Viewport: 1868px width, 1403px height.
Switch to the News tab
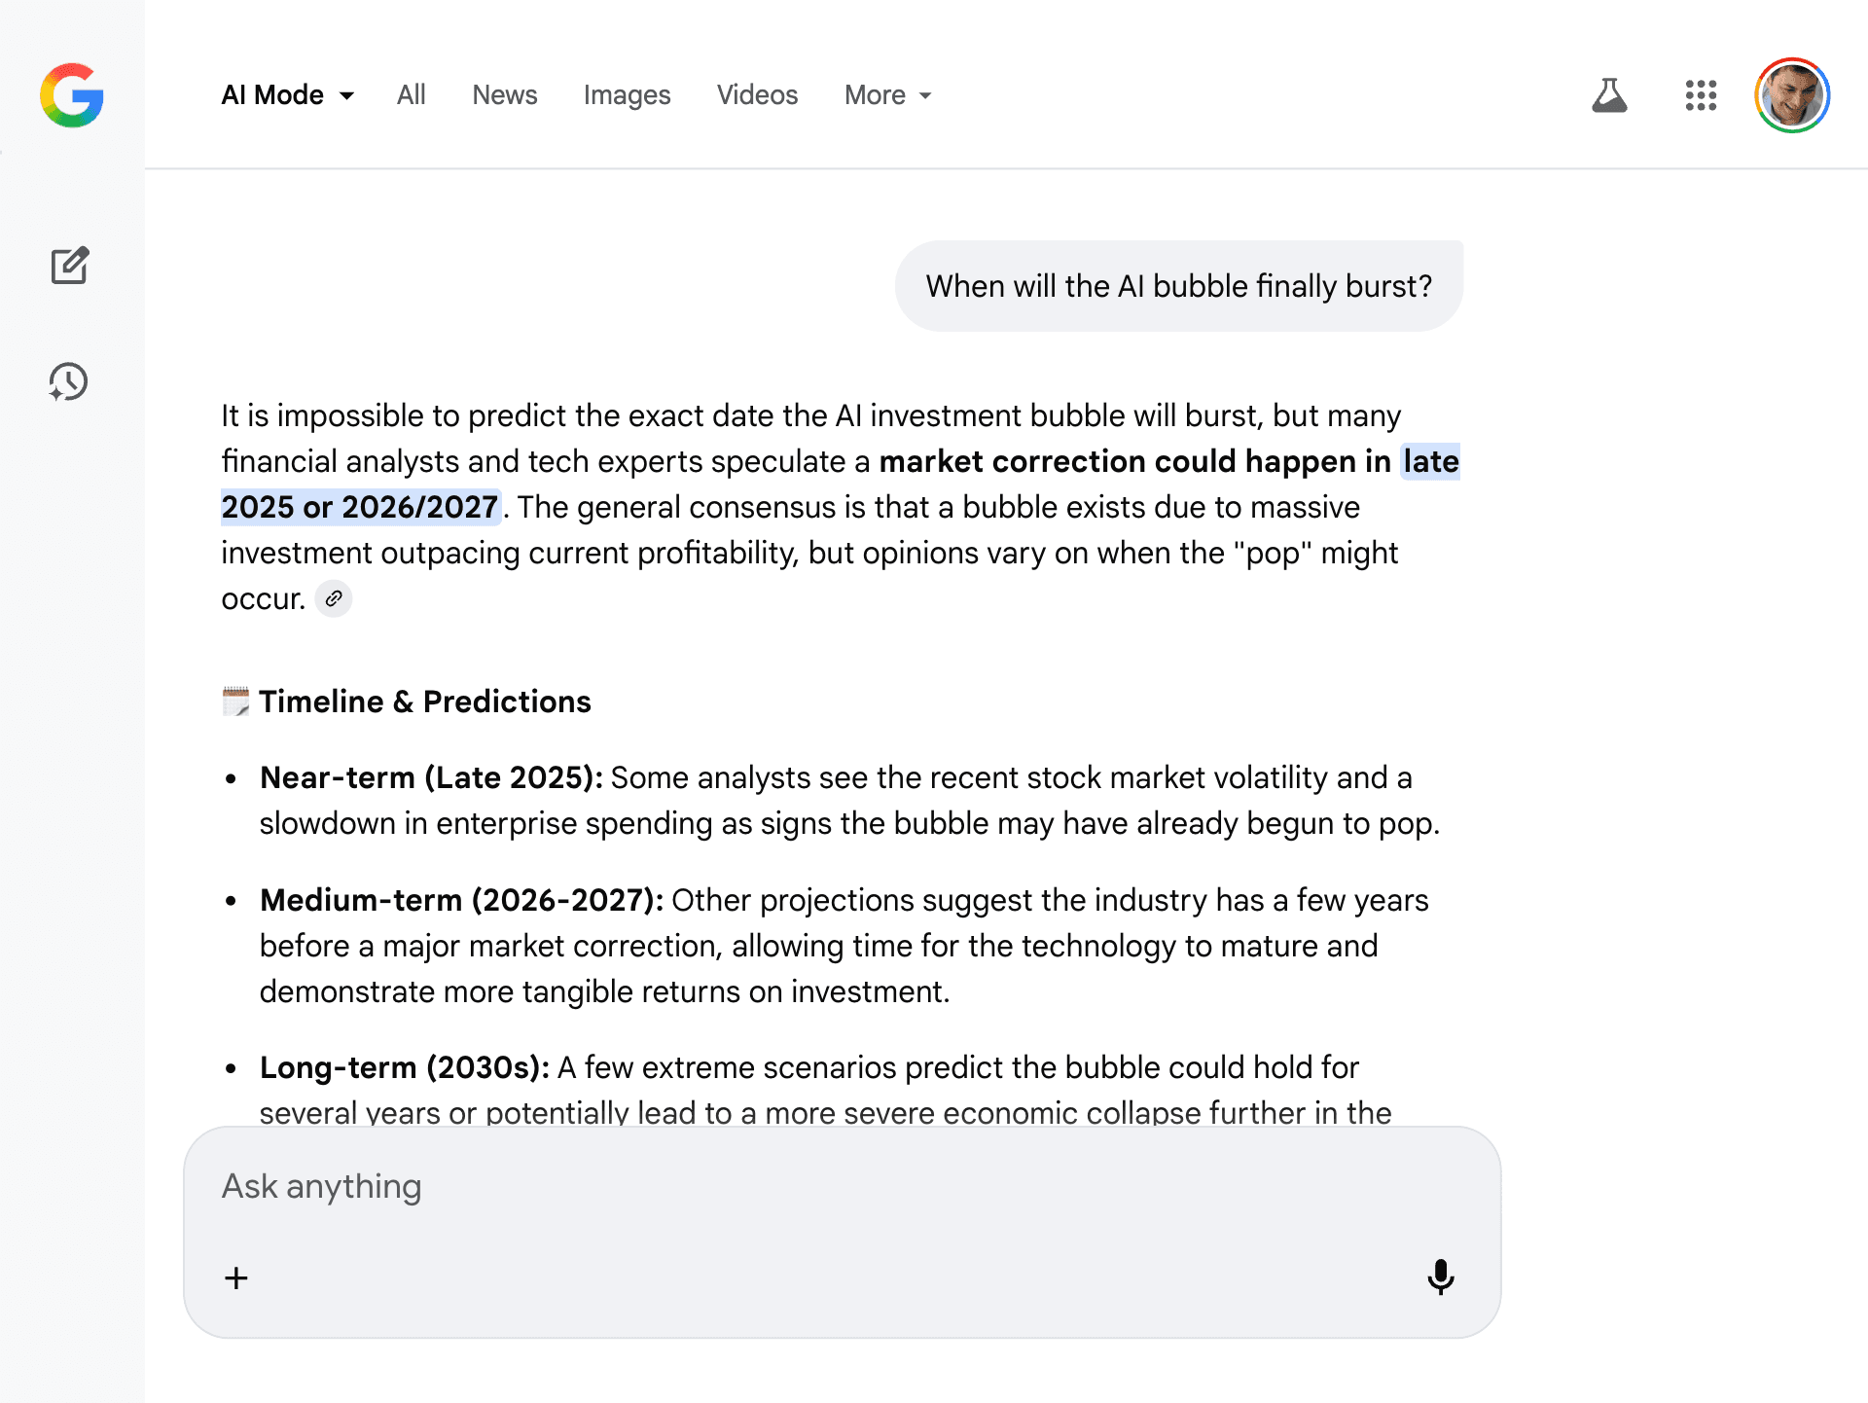point(504,95)
